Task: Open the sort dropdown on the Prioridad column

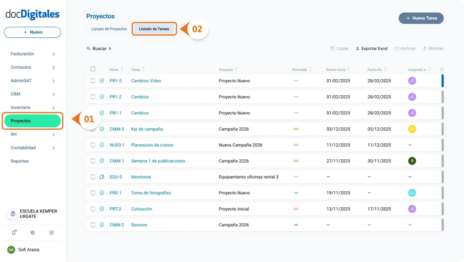Action: point(310,69)
